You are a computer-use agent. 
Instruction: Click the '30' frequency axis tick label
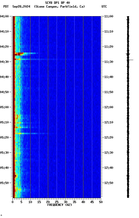pyautogui.click(x=65, y=202)
